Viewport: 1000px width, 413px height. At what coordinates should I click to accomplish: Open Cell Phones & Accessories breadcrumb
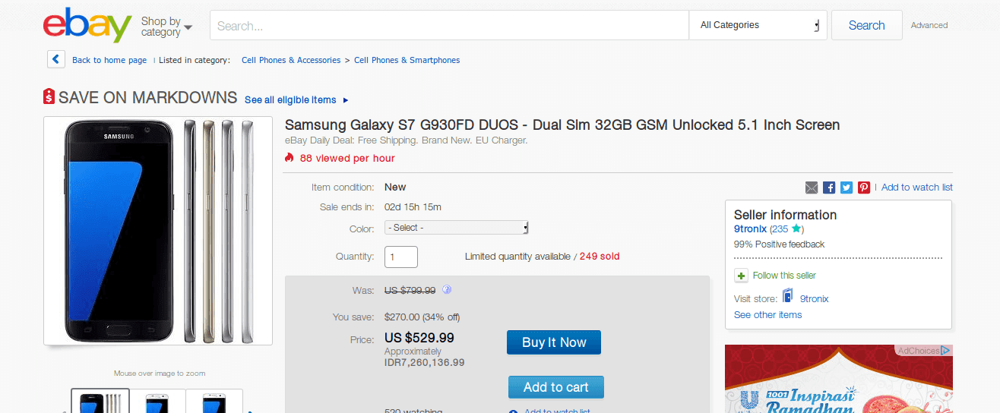[291, 60]
